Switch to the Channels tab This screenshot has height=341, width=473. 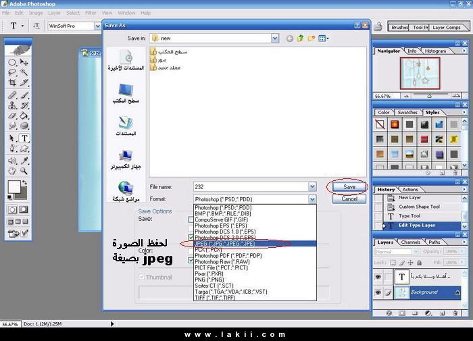(411, 242)
